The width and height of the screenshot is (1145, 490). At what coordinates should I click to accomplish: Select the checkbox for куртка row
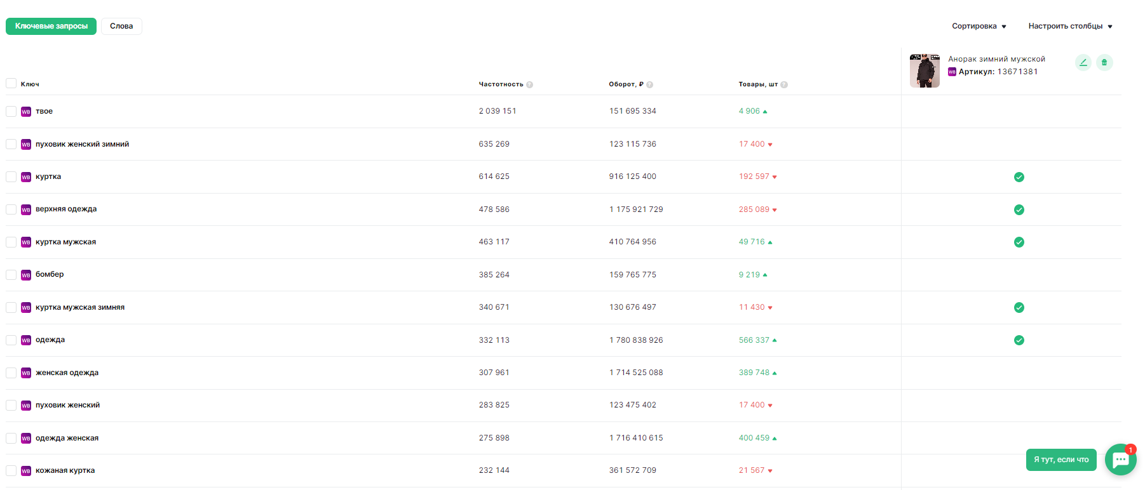pyautogui.click(x=11, y=176)
